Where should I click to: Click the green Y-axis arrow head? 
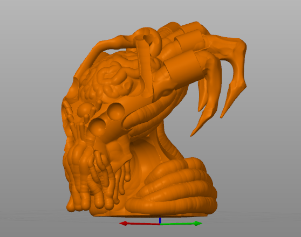tap(198, 224)
